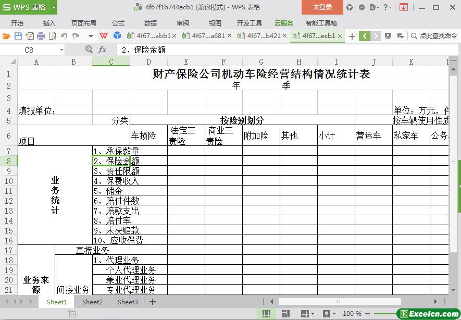Click the blue cube template icon
Viewport: 461px width, 320px height.
coord(117,35)
